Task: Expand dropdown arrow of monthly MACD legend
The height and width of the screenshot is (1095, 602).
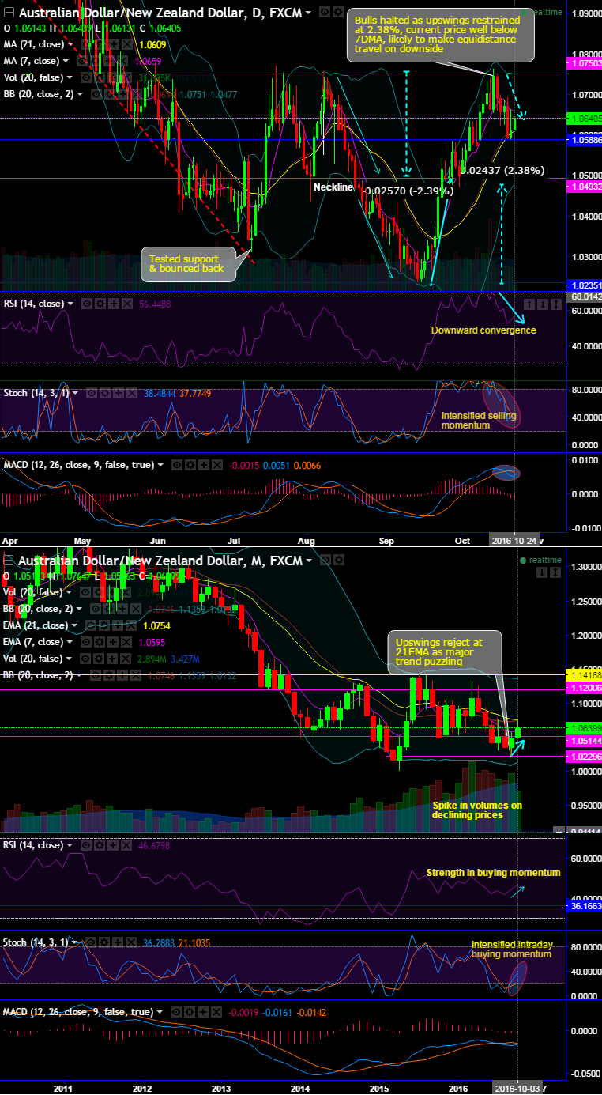Action: point(160,1012)
